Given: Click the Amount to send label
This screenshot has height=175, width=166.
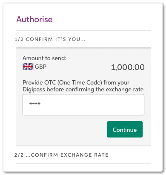Looking at the screenshot, I should [x=44, y=58].
